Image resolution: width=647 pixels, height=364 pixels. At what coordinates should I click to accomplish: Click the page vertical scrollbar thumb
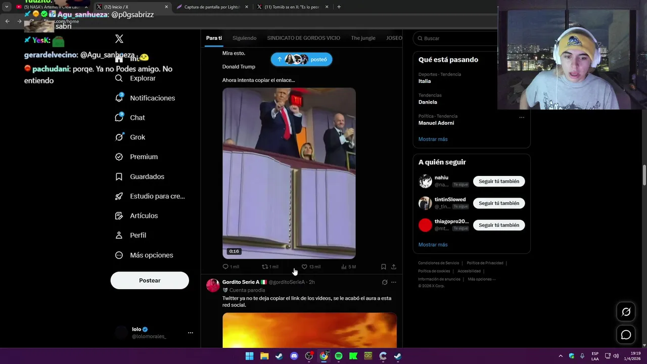click(x=644, y=175)
